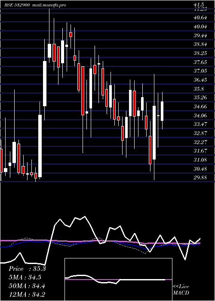The height and width of the screenshot is (301, 215).
Task: Click the MACD inset chart box
Action: (x=118, y=279)
